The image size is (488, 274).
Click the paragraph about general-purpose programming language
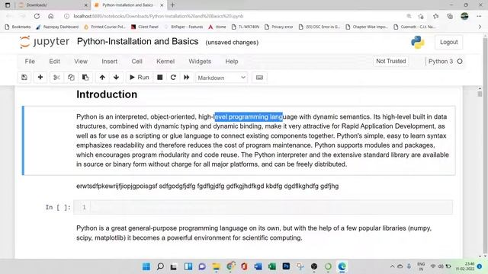point(254,233)
